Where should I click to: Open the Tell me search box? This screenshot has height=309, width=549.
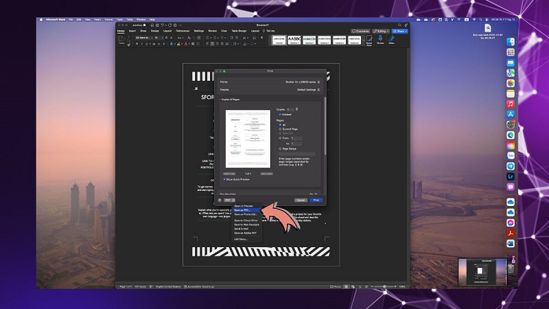coord(269,31)
